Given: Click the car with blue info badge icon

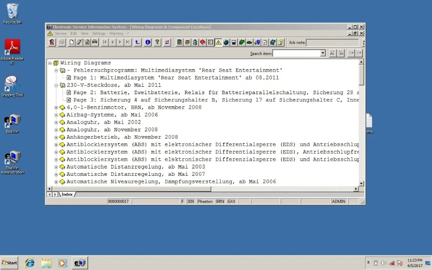Looking at the screenshot, I should coord(257,42).
